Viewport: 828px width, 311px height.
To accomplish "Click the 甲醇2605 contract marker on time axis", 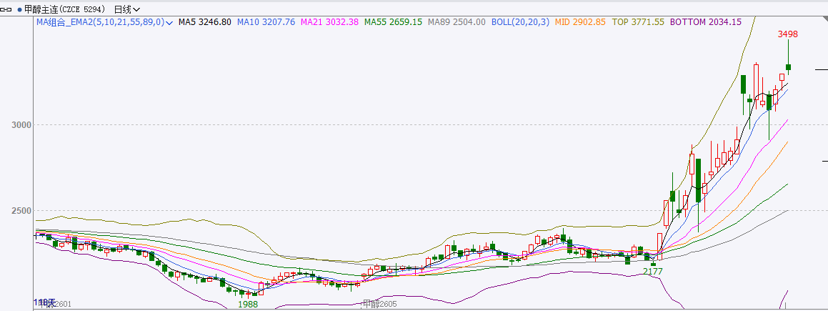I will coord(379,305).
